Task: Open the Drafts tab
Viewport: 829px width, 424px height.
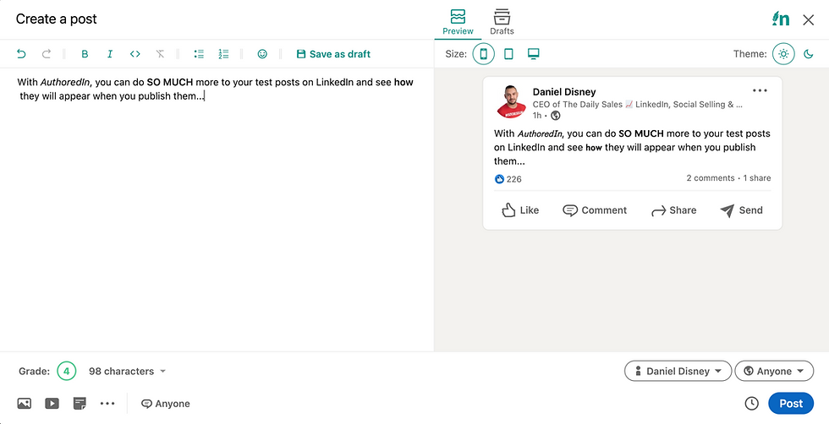Action: click(x=502, y=22)
